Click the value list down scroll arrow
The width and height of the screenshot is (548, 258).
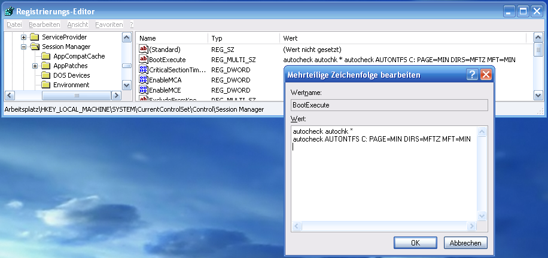[538, 95]
